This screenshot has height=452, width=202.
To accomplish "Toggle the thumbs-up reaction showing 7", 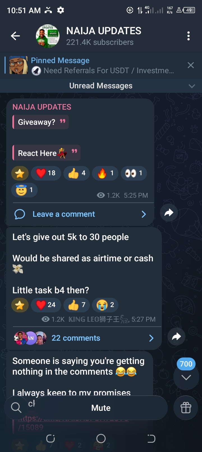I will [x=77, y=305].
